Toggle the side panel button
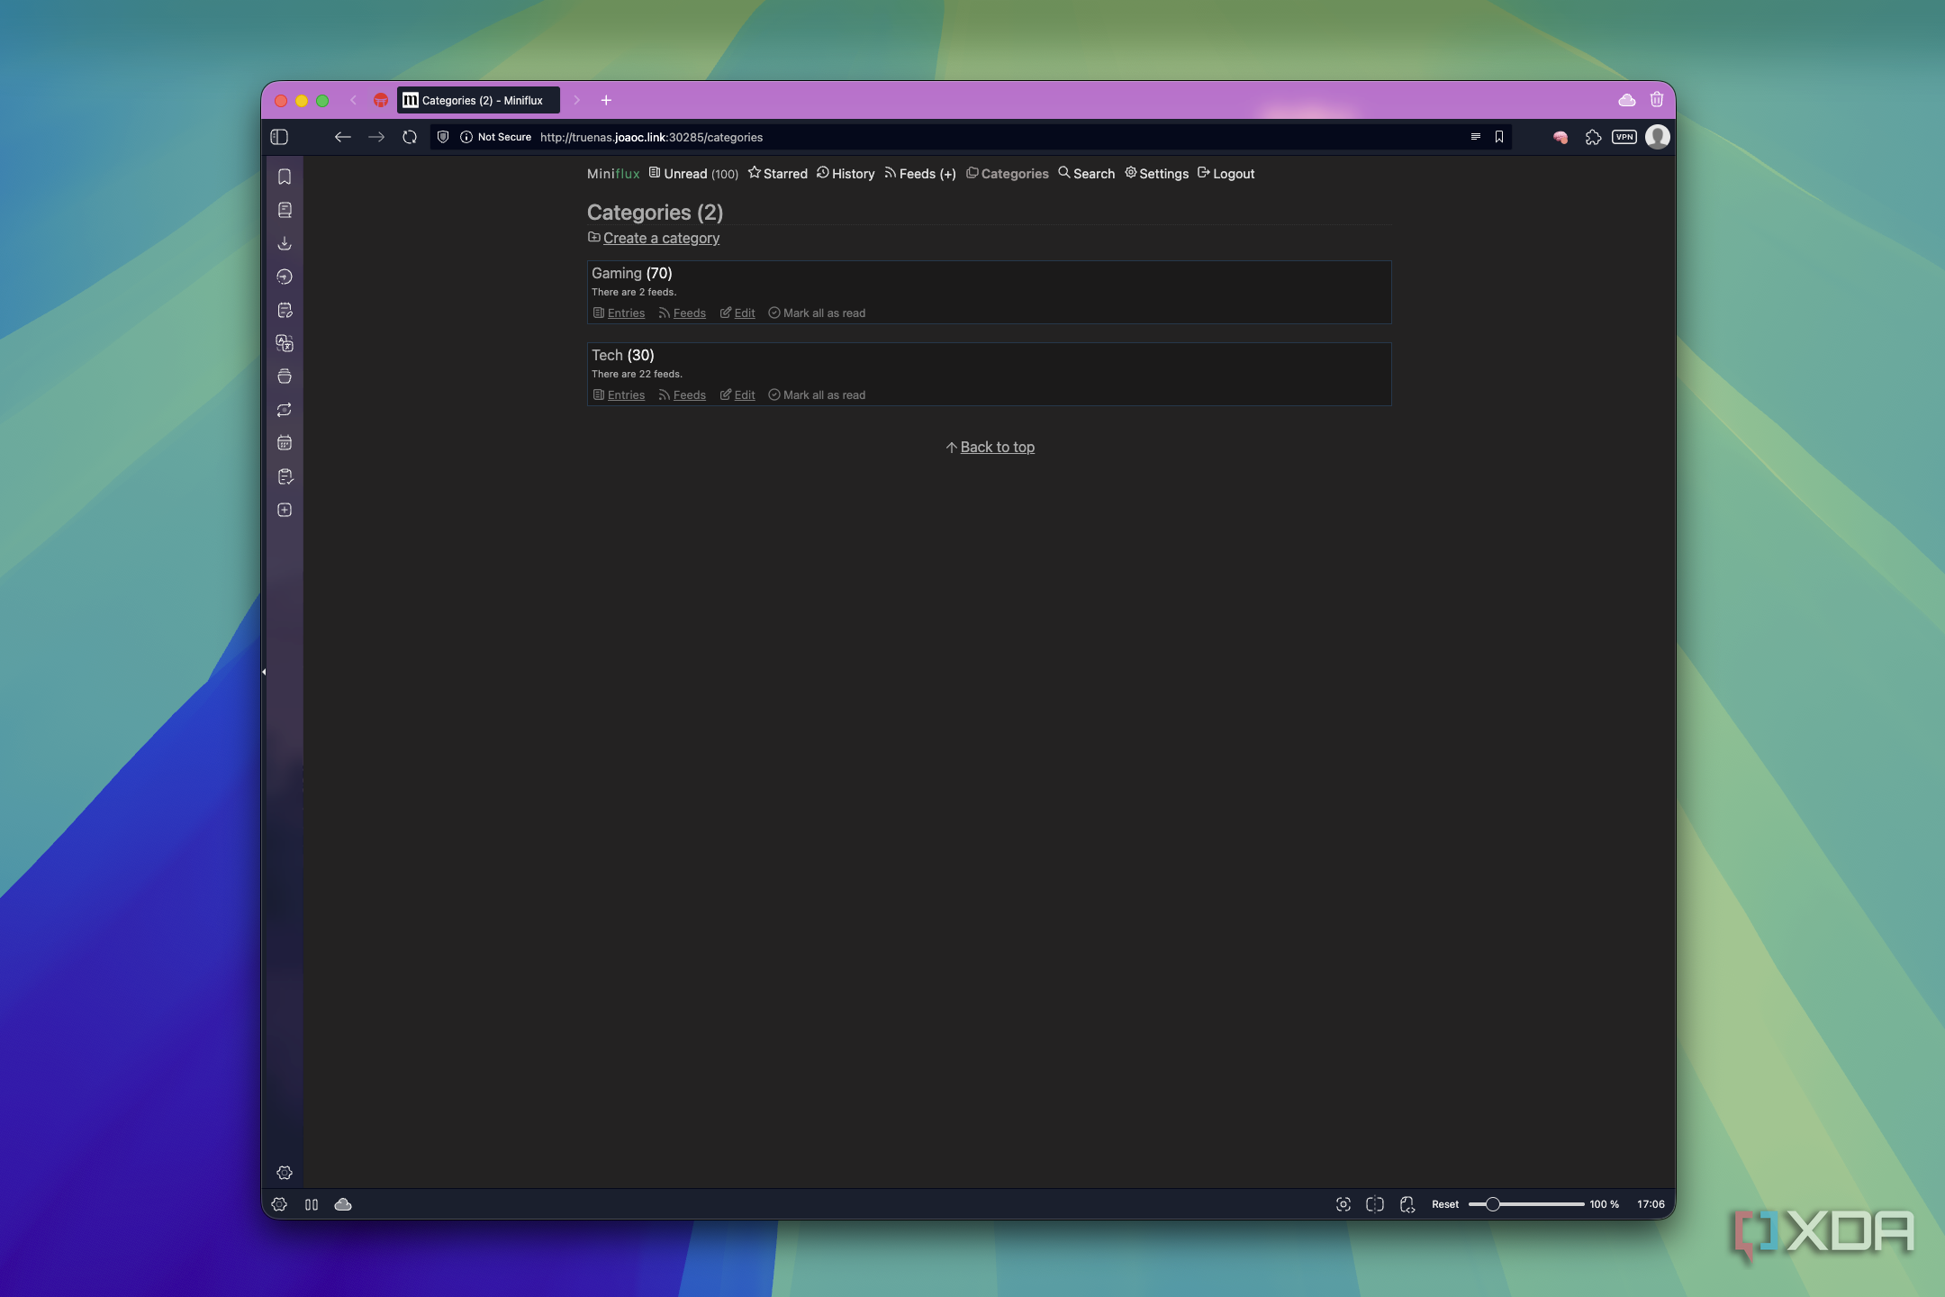This screenshot has height=1297, width=1945. 279,137
